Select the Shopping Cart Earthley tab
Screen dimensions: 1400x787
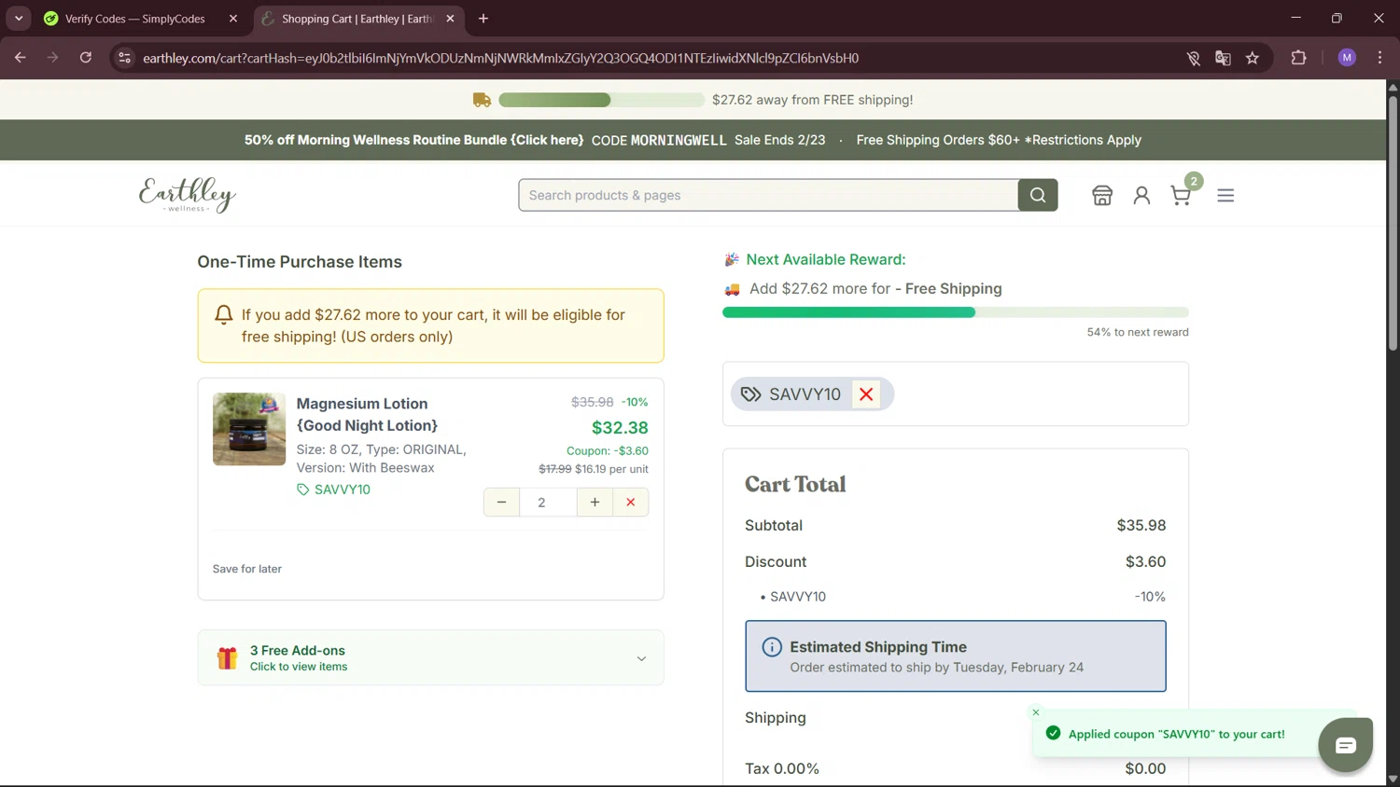point(358,19)
